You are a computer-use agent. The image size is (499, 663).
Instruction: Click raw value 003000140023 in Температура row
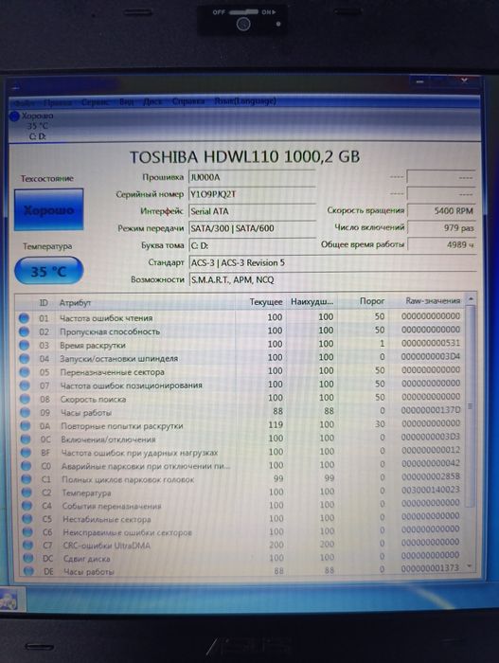click(431, 490)
